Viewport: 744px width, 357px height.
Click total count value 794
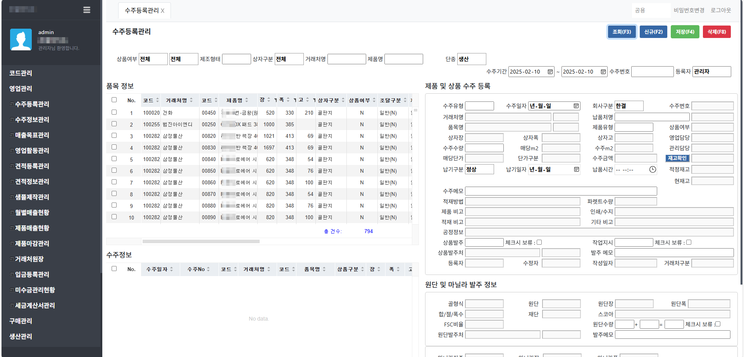[369, 231]
